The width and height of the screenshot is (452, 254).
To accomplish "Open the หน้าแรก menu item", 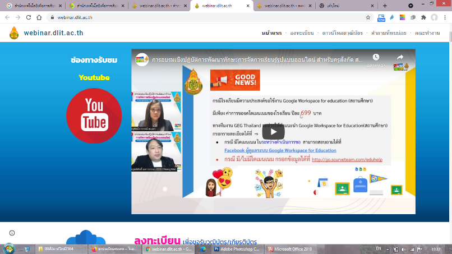I will pyautogui.click(x=271, y=33).
